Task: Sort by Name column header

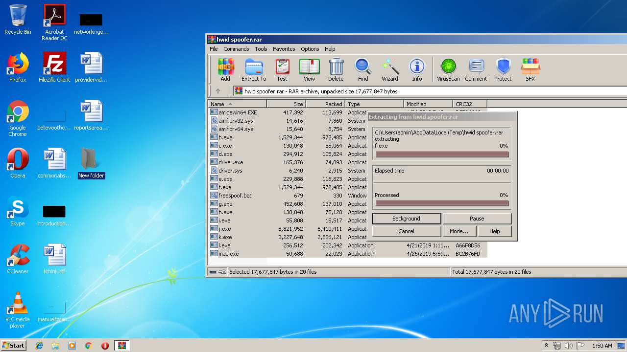Action: (238, 104)
